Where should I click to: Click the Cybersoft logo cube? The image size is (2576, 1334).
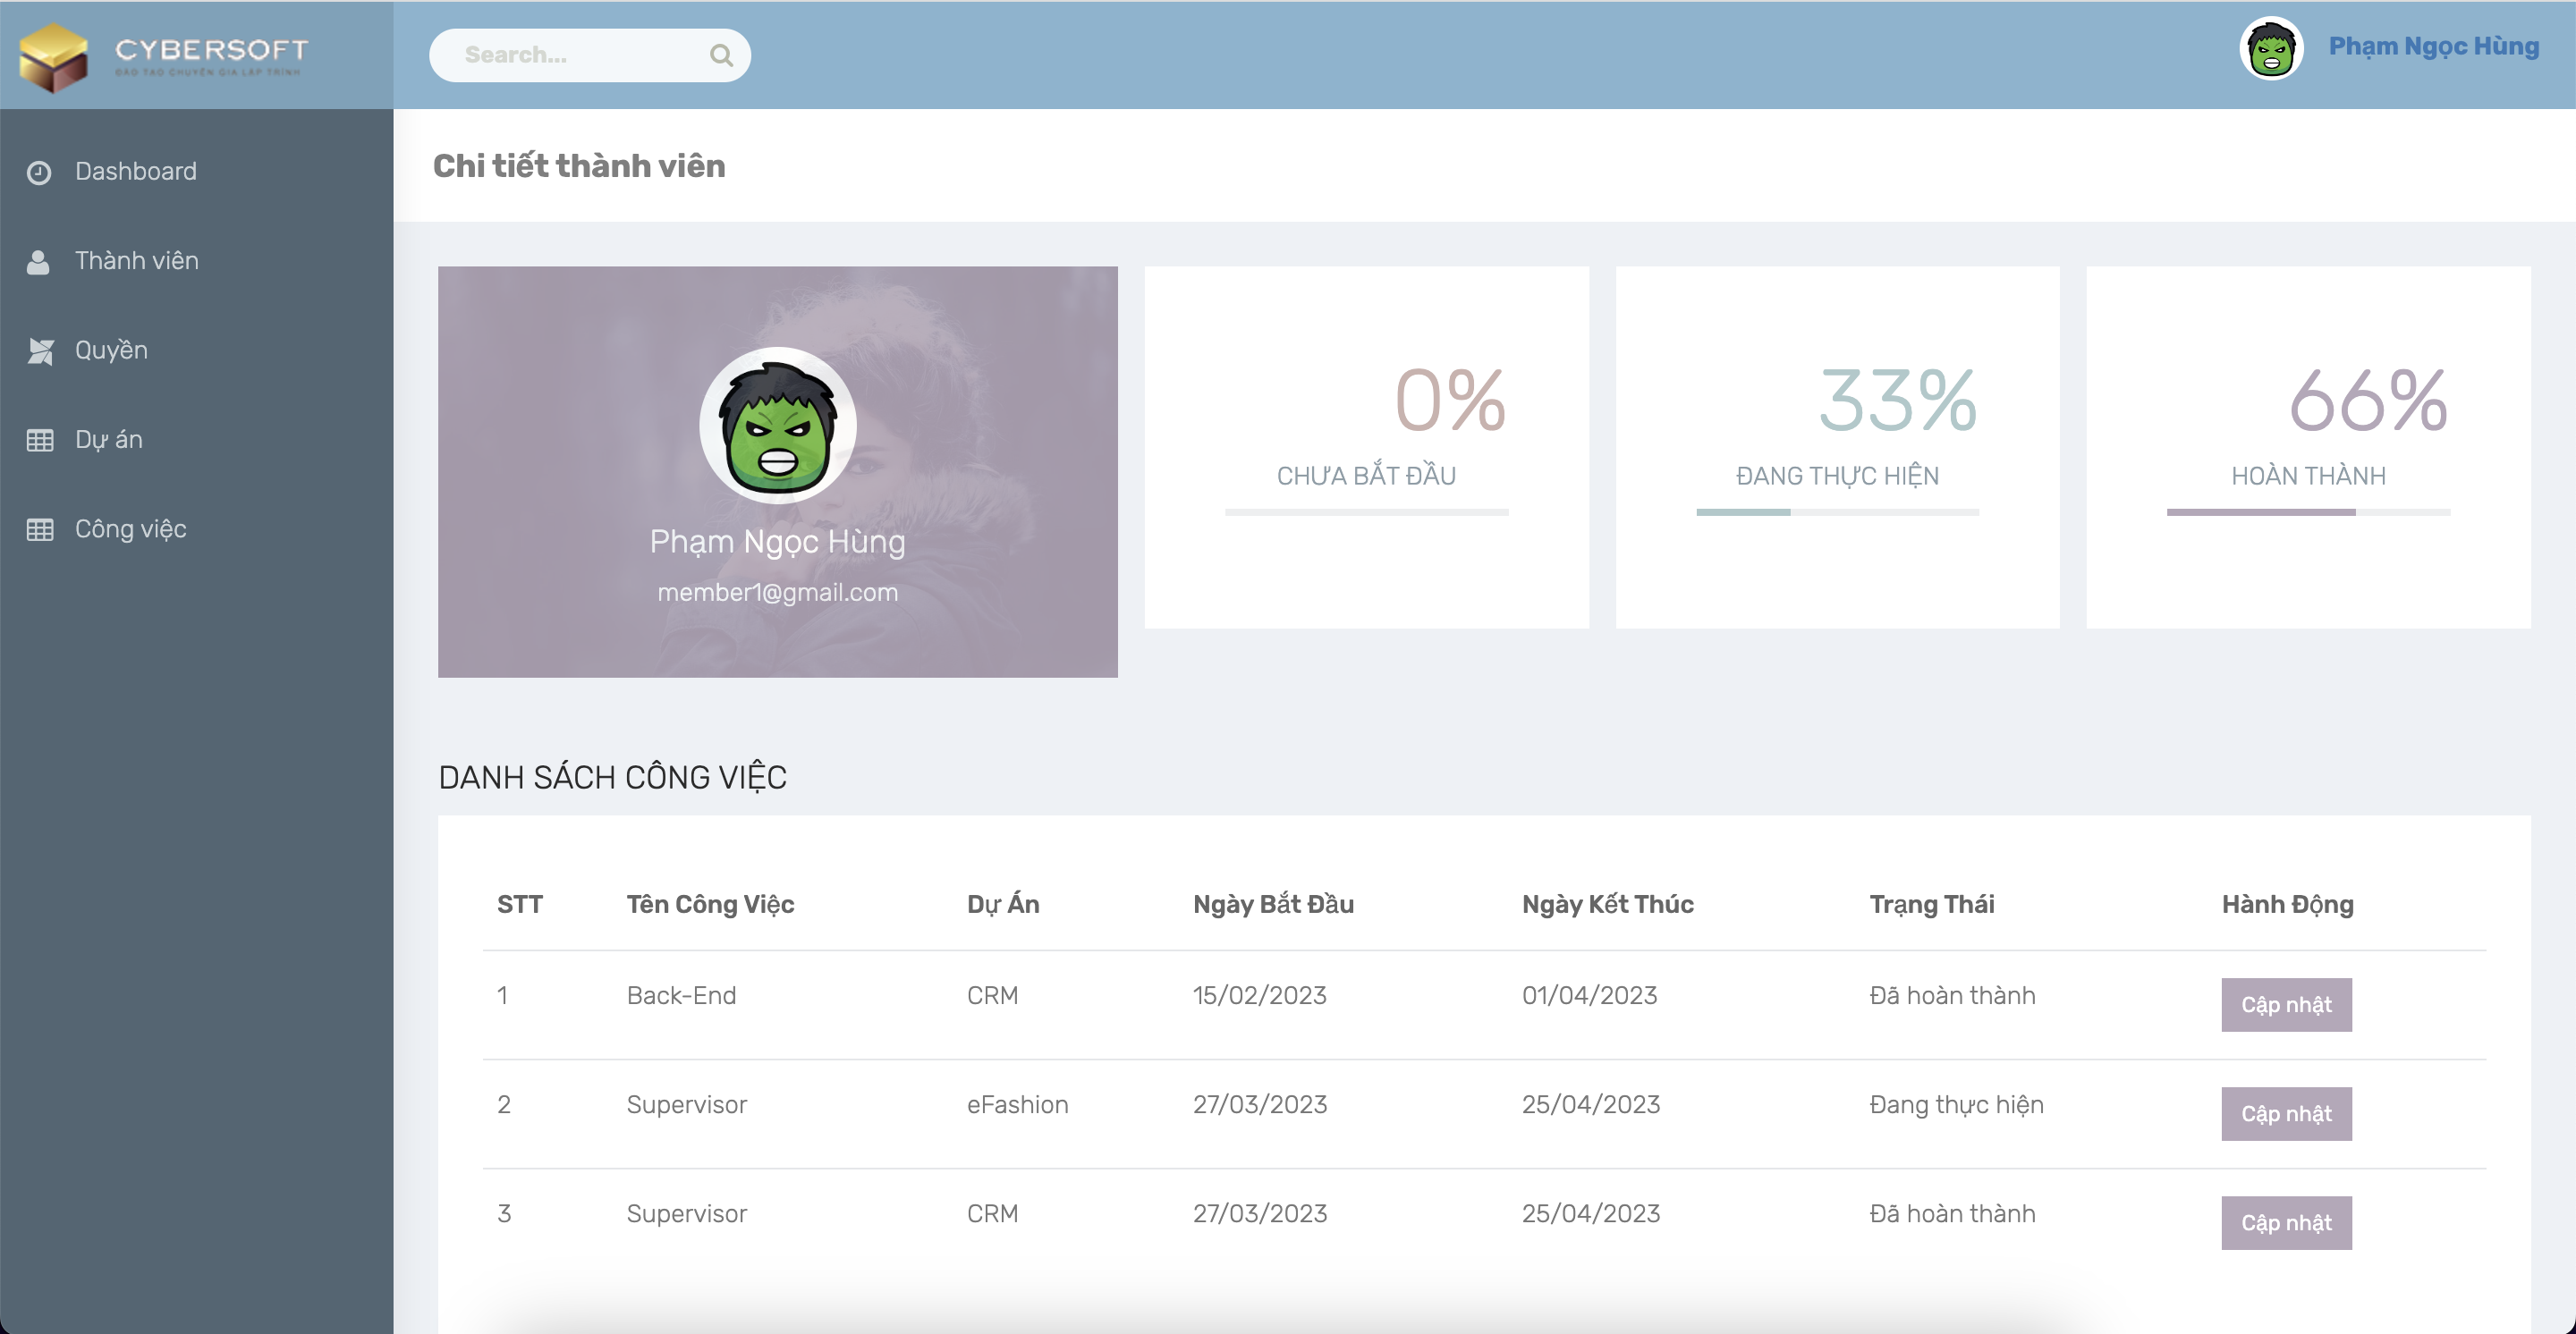point(54,57)
